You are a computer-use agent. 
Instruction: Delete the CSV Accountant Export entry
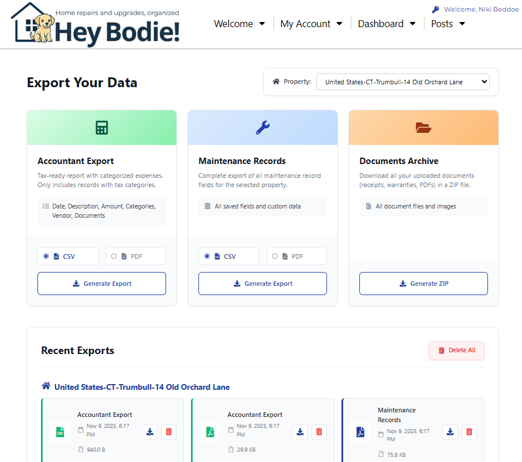point(168,432)
